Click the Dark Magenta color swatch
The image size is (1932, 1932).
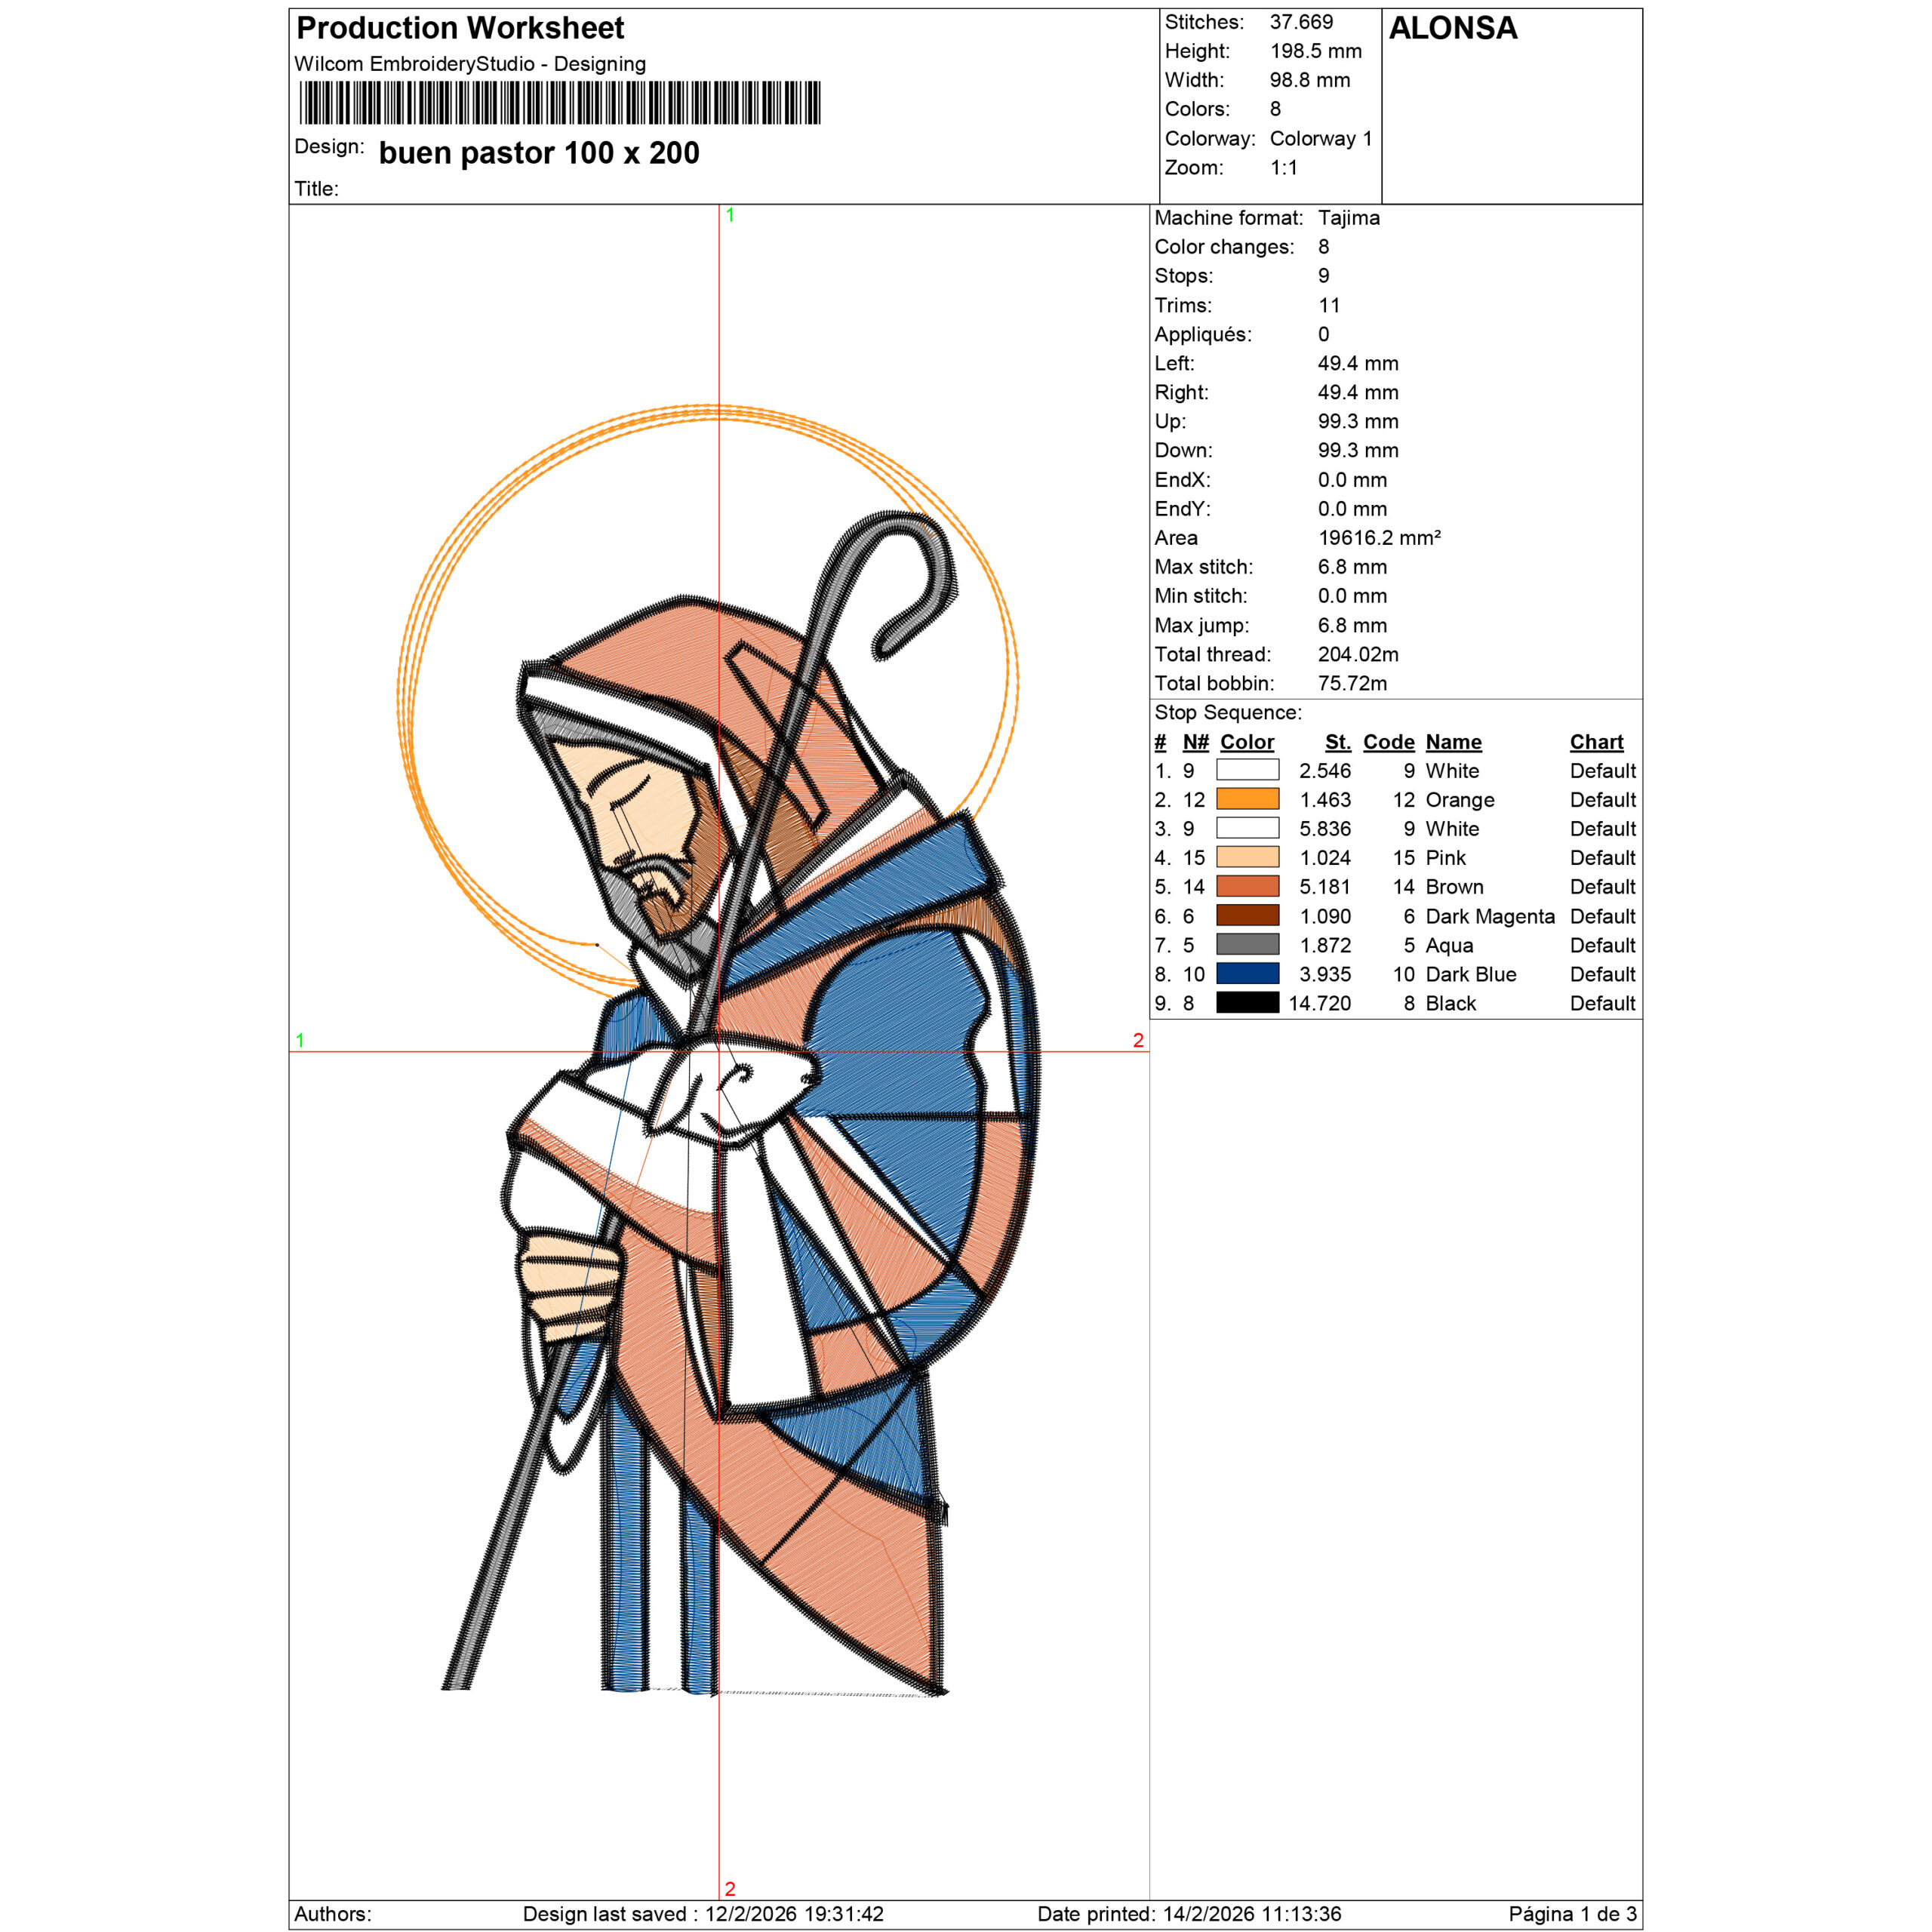1247,915
